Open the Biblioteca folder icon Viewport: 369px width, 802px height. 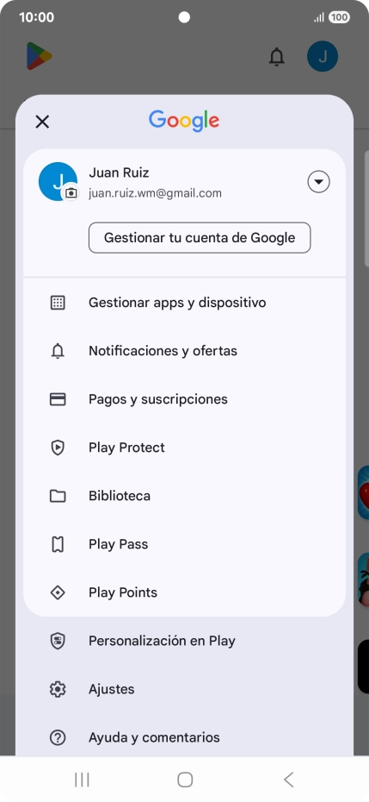point(58,496)
